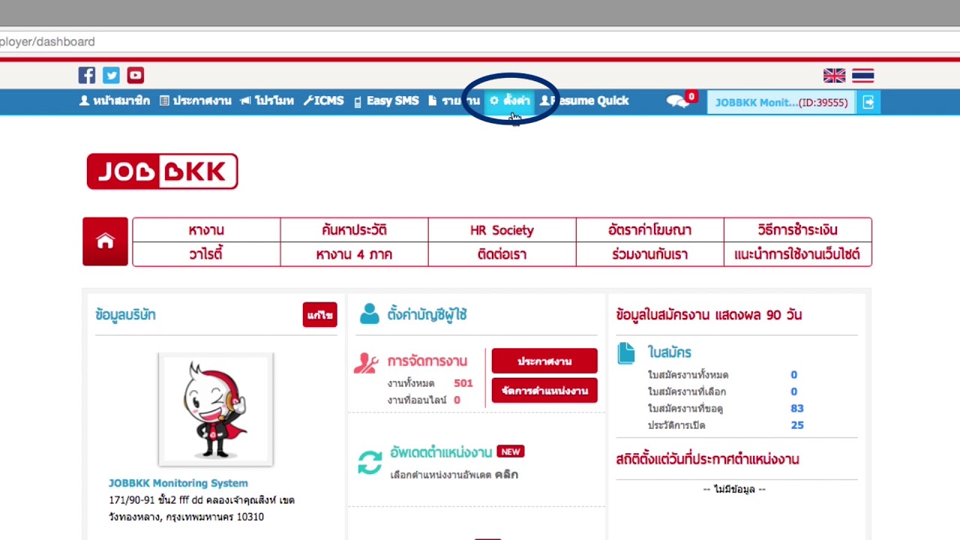960x540 pixels.
Task: Open JOBBKK Monitoring System company link
Action: (178, 483)
